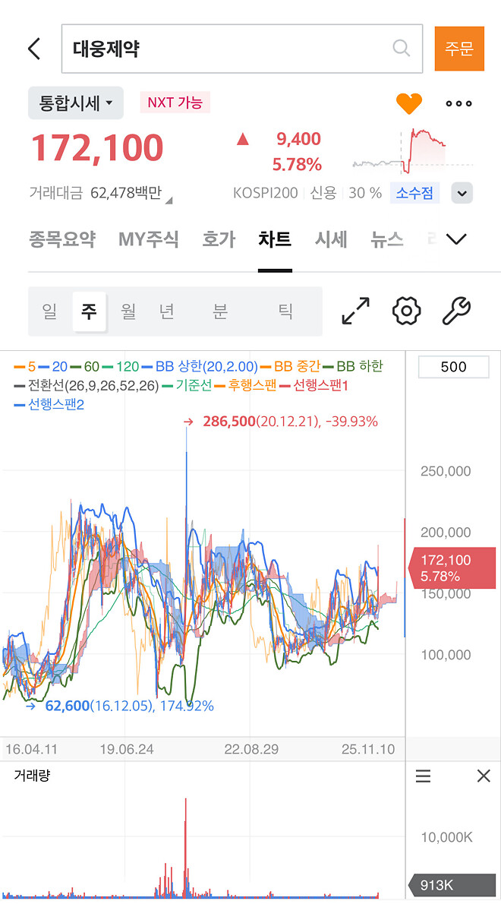Select the 틱 tick chart period
This screenshot has width=501, height=904.
[x=285, y=311]
